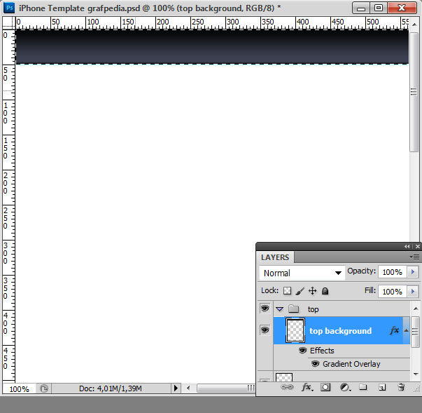
Task: Hide the top group layer
Action: (265, 308)
